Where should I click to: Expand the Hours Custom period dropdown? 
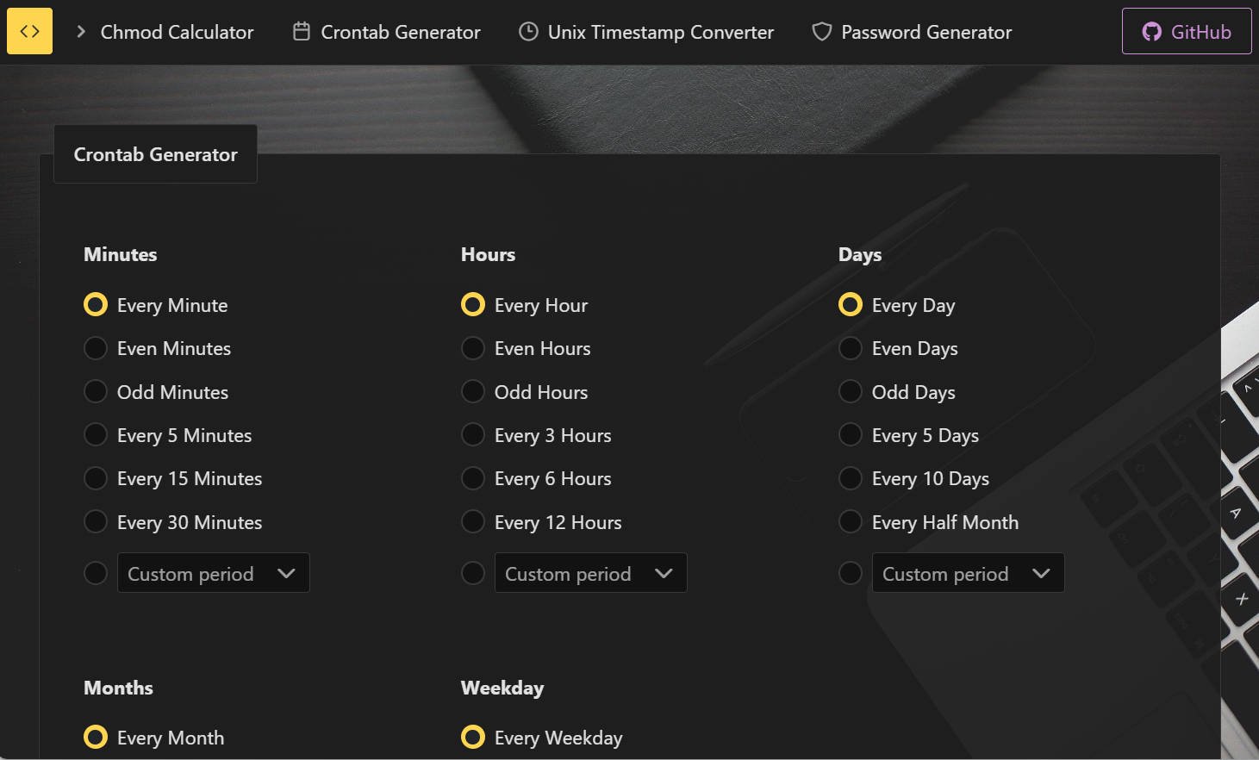pos(590,573)
